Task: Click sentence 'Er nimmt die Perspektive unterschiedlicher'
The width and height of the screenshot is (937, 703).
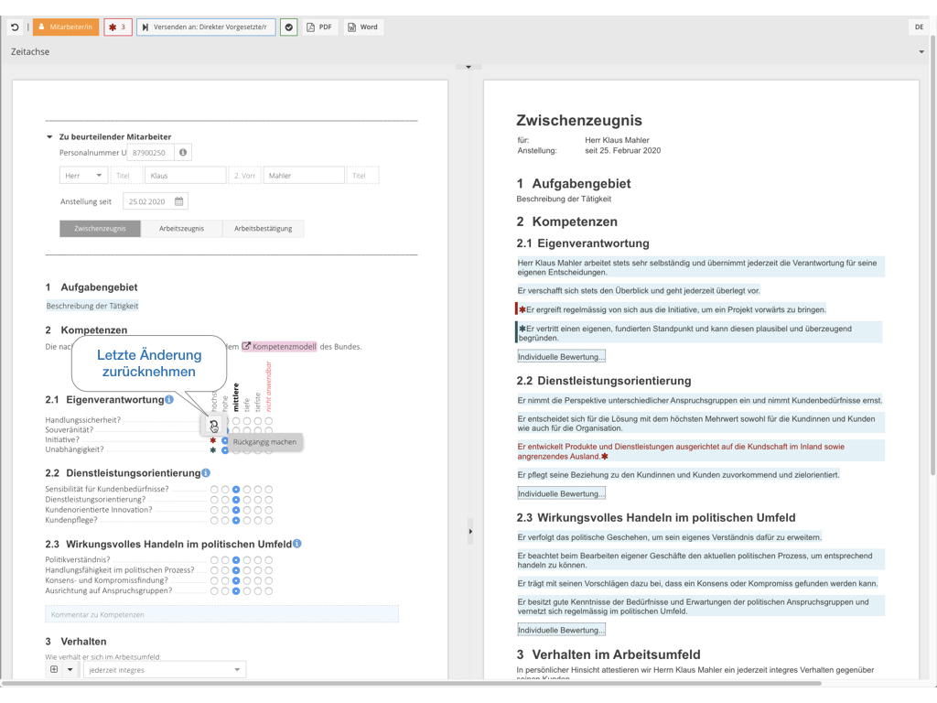Action: [x=700, y=401]
